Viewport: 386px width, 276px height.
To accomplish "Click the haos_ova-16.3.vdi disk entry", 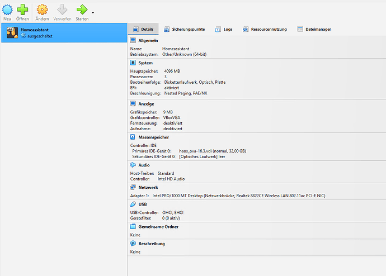I will coord(213,151).
